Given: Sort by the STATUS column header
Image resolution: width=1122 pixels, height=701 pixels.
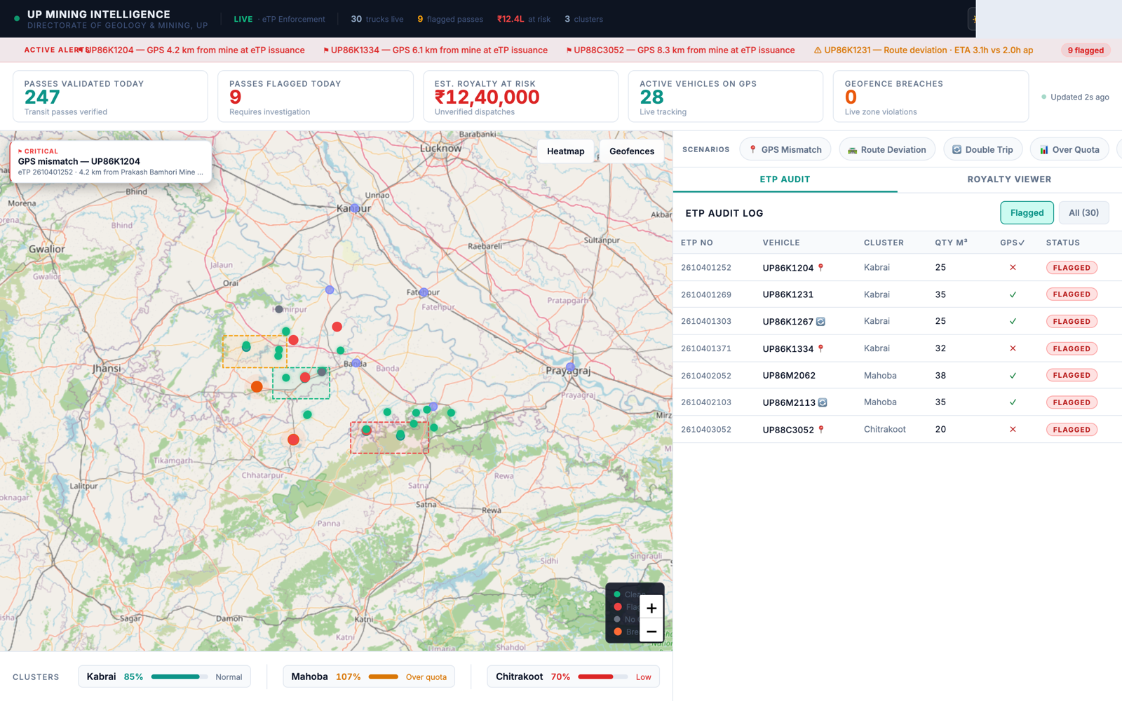Looking at the screenshot, I should pos(1063,243).
